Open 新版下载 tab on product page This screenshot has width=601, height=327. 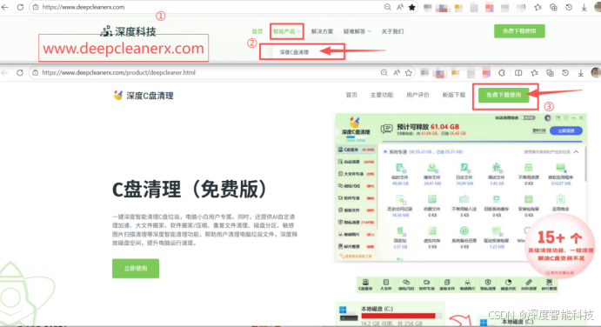click(x=454, y=95)
